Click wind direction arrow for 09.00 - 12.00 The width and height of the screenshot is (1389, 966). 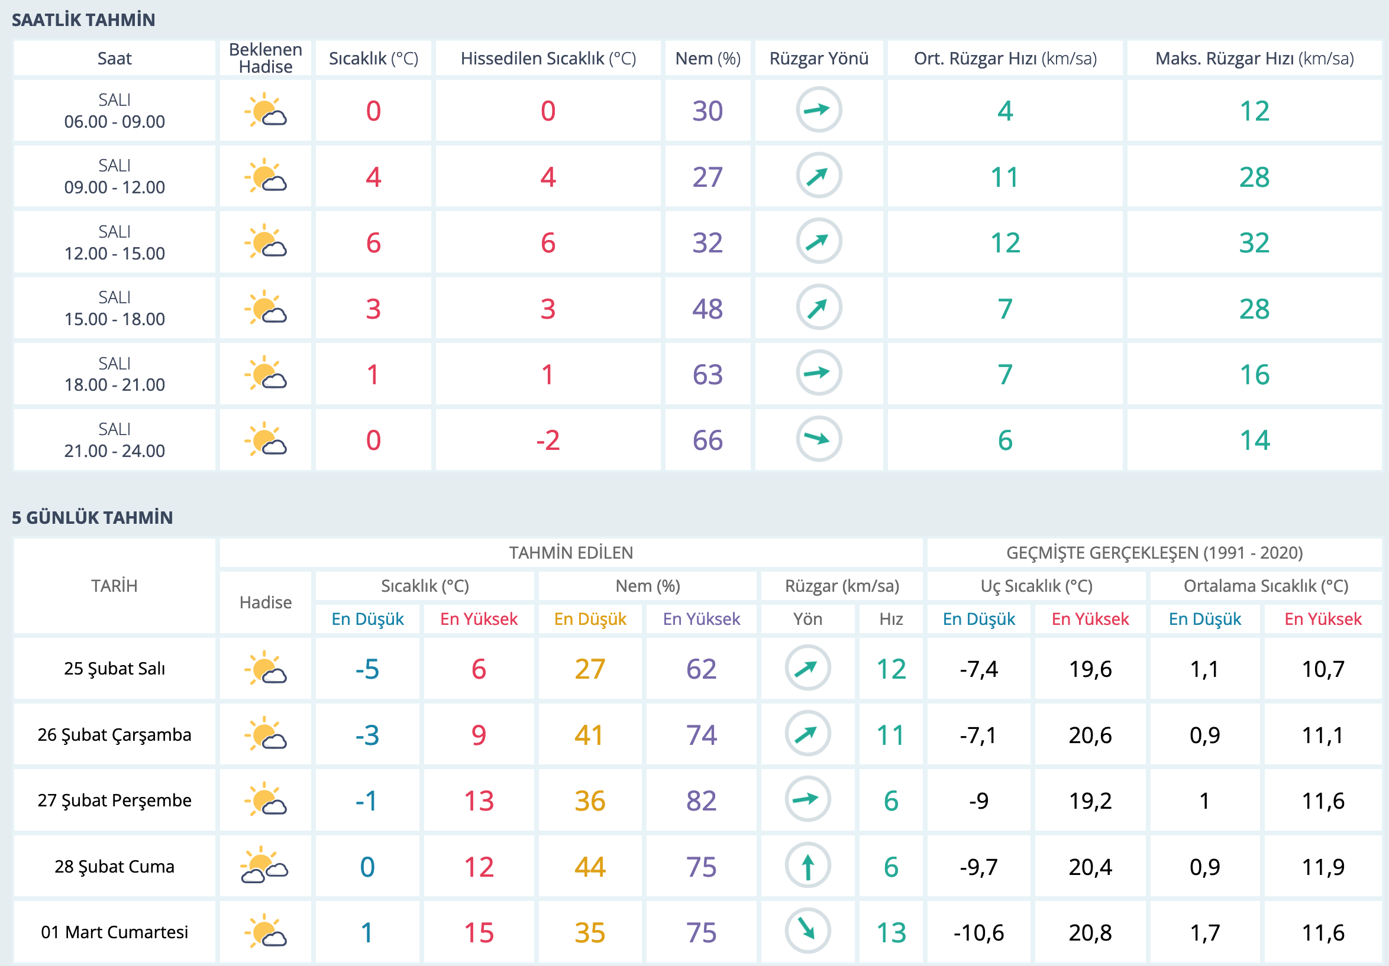coord(819,176)
